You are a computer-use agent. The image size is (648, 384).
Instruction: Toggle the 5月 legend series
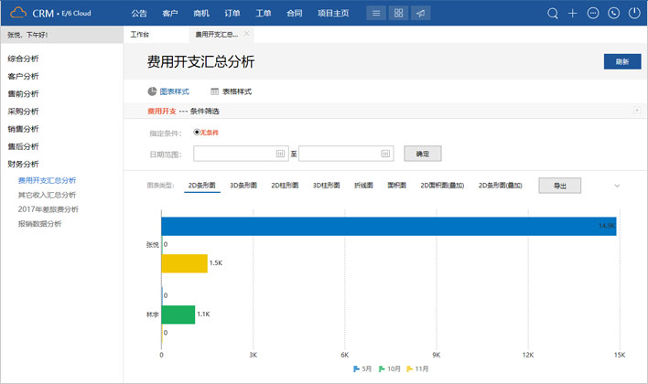[362, 368]
